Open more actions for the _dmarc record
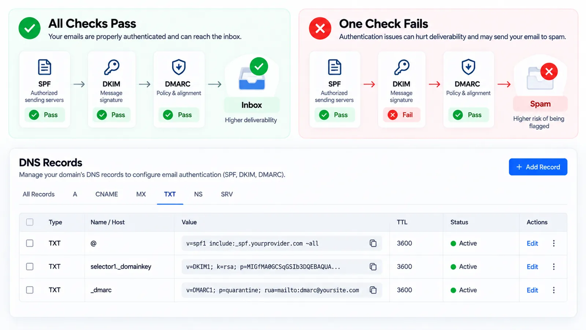The height and width of the screenshot is (330, 586). (554, 290)
